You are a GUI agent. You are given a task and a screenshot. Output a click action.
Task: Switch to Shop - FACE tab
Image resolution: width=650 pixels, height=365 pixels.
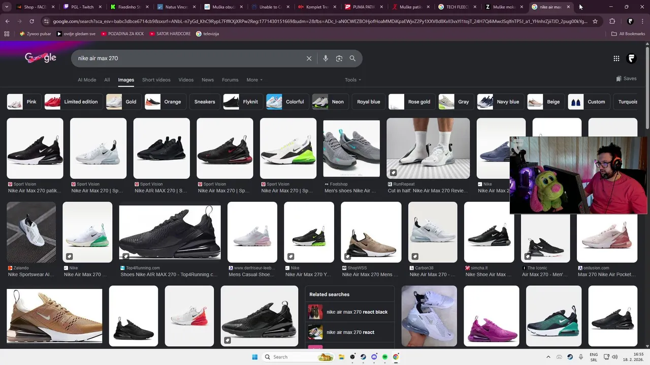pyautogui.click(x=35, y=7)
